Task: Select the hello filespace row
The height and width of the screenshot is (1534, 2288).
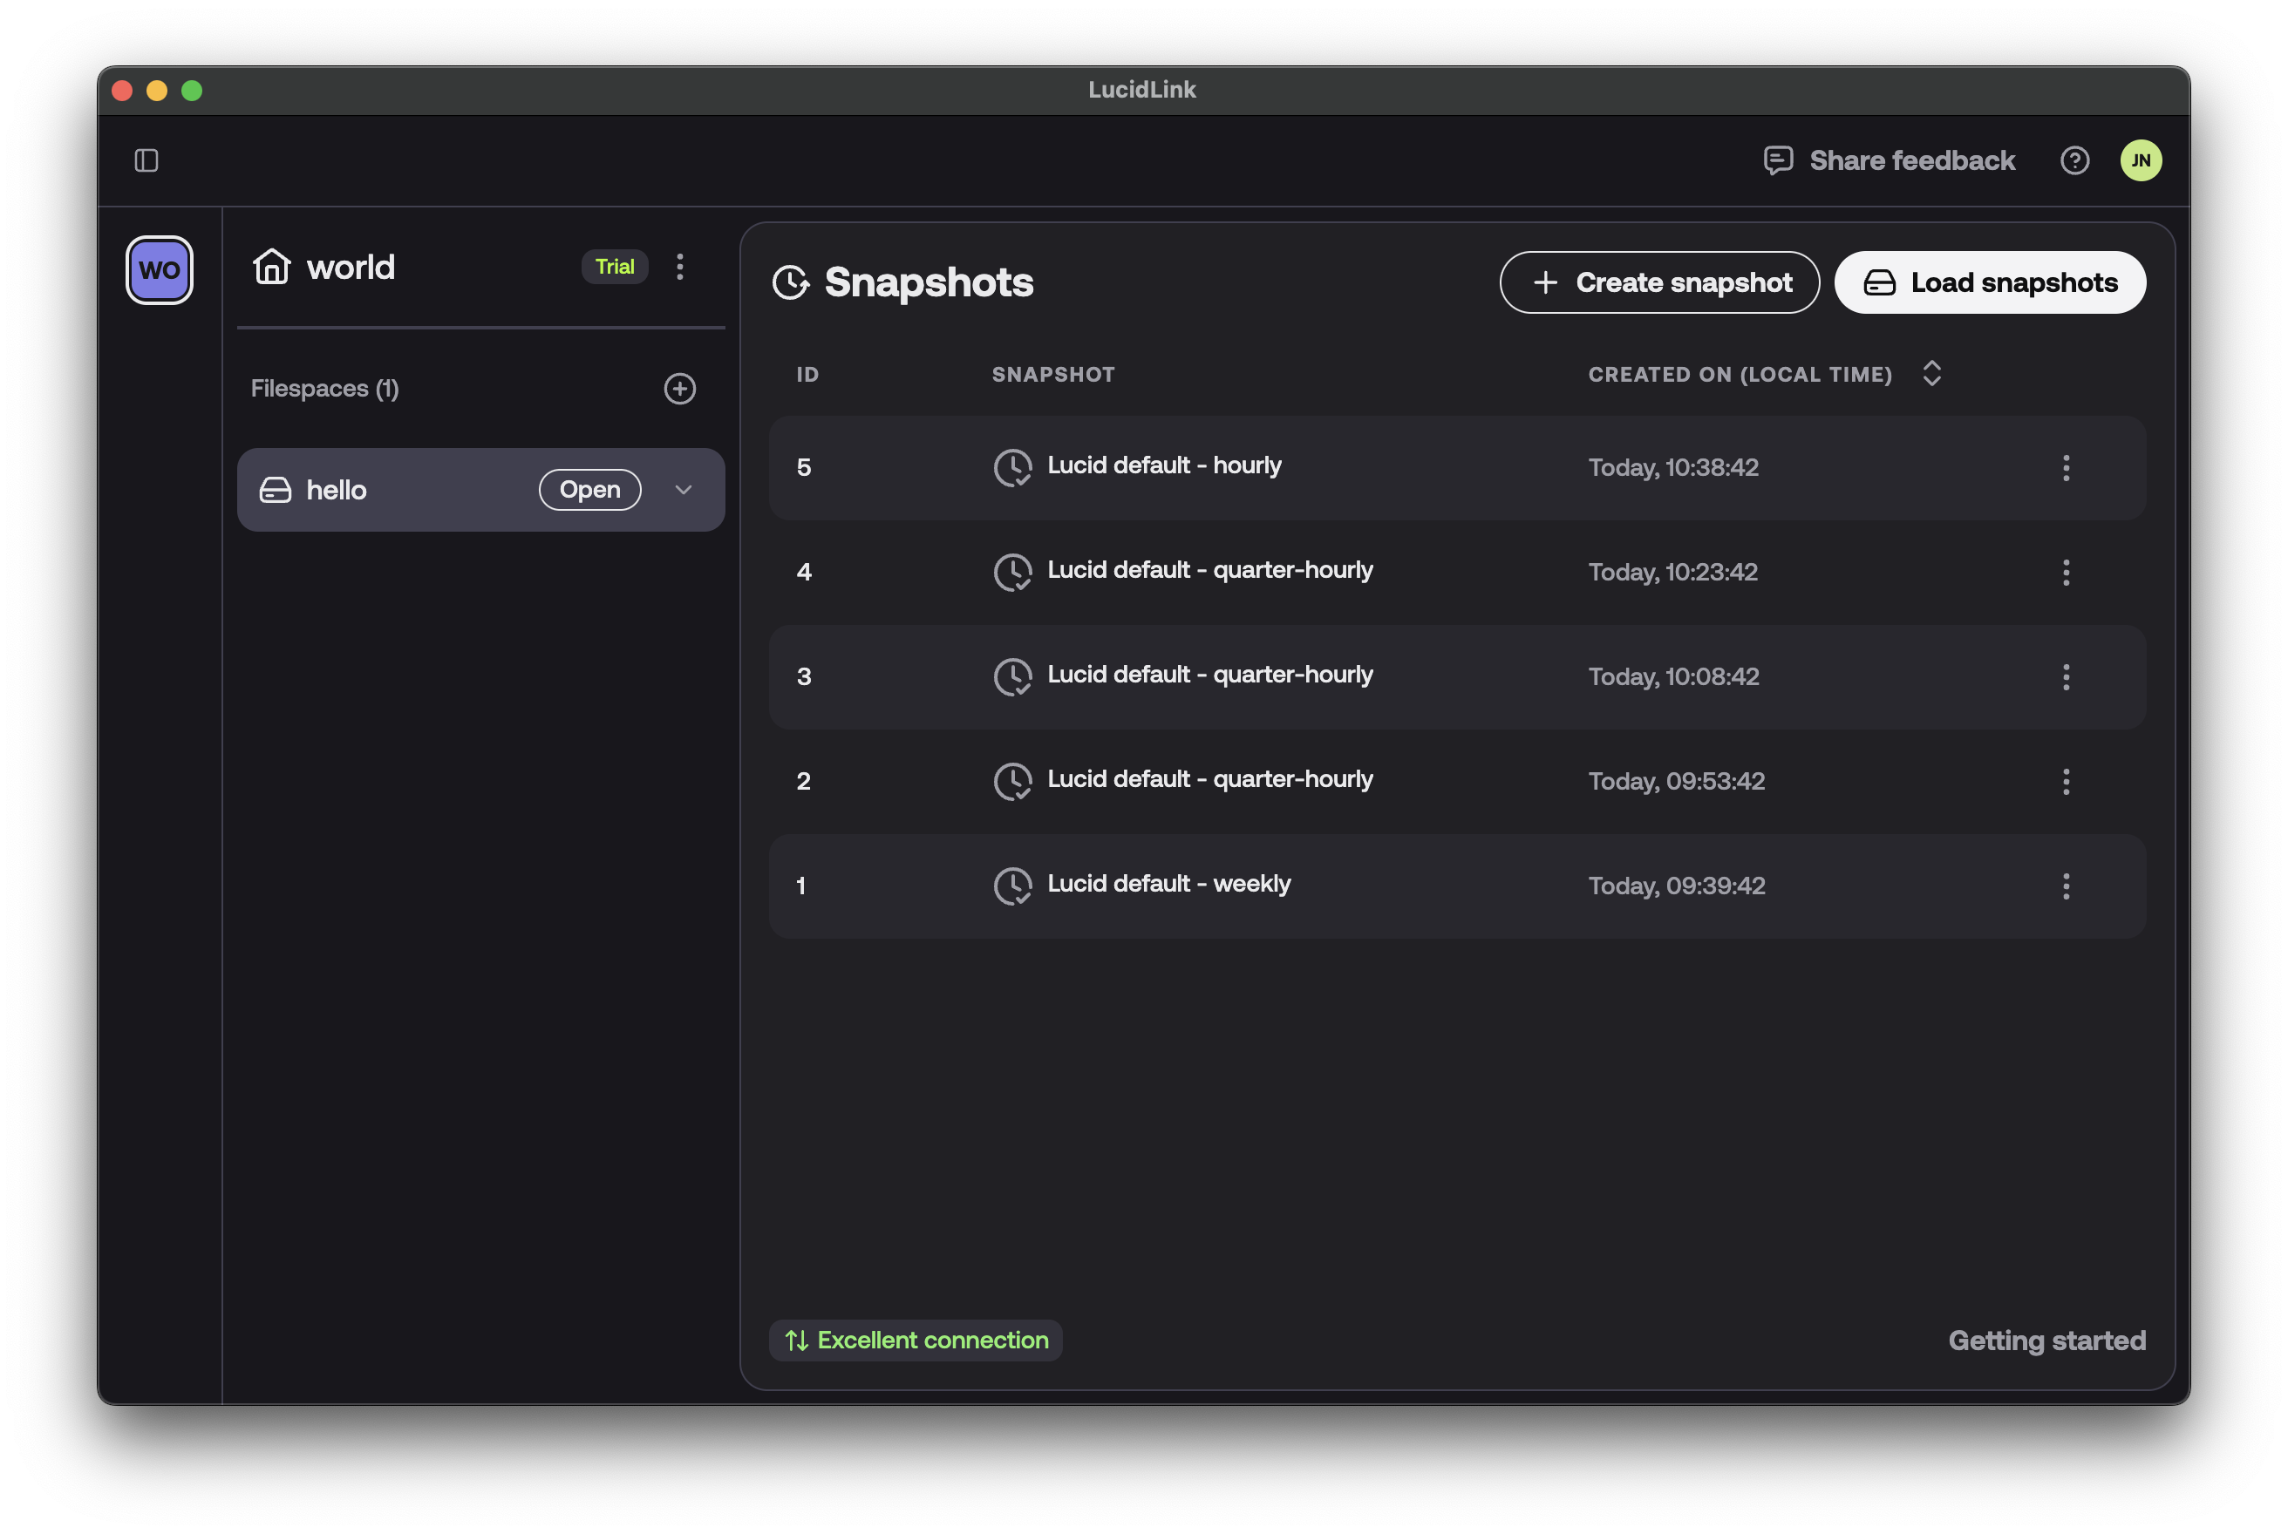Action: point(480,490)
